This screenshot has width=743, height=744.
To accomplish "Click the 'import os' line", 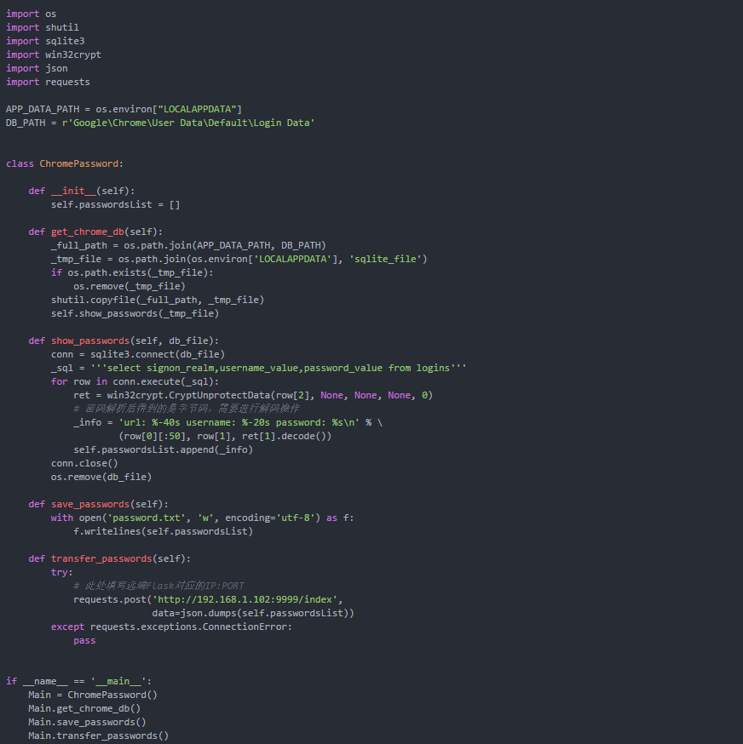I will click(x=31, y=14).
